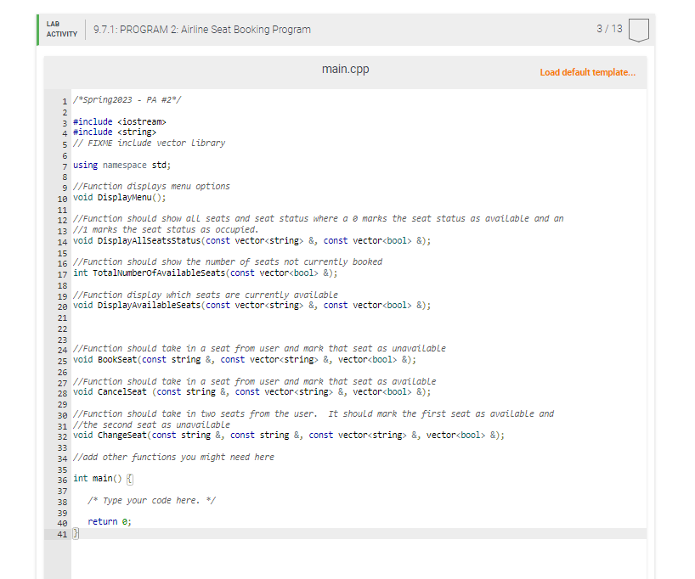Click the CancelSeat function declaration
Screen dimensions: 695x579
[251, 392]
